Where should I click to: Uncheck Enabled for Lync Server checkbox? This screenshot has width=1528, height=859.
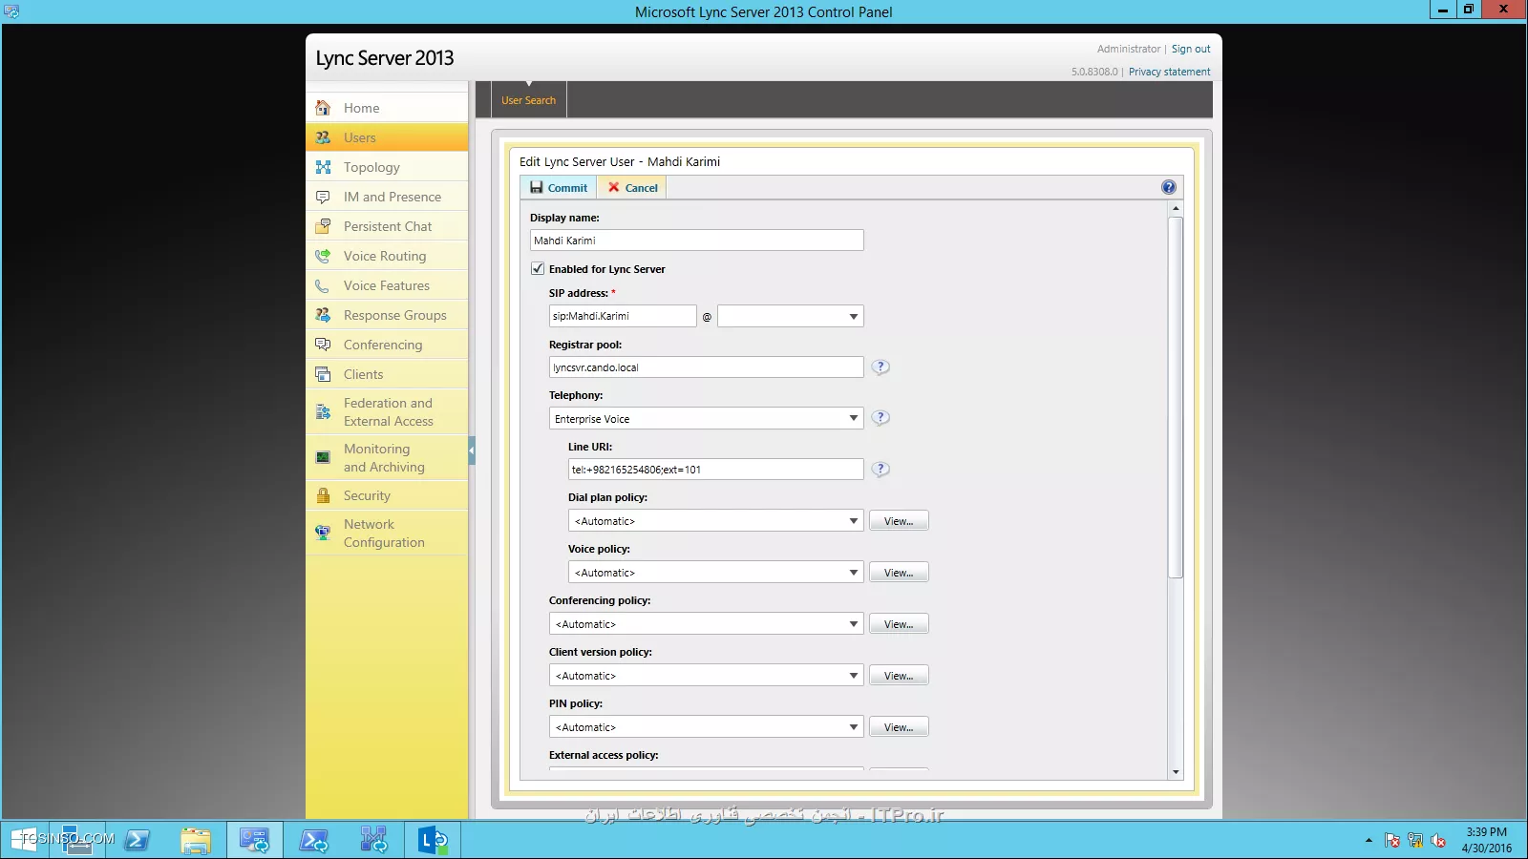tap(538, 268)
